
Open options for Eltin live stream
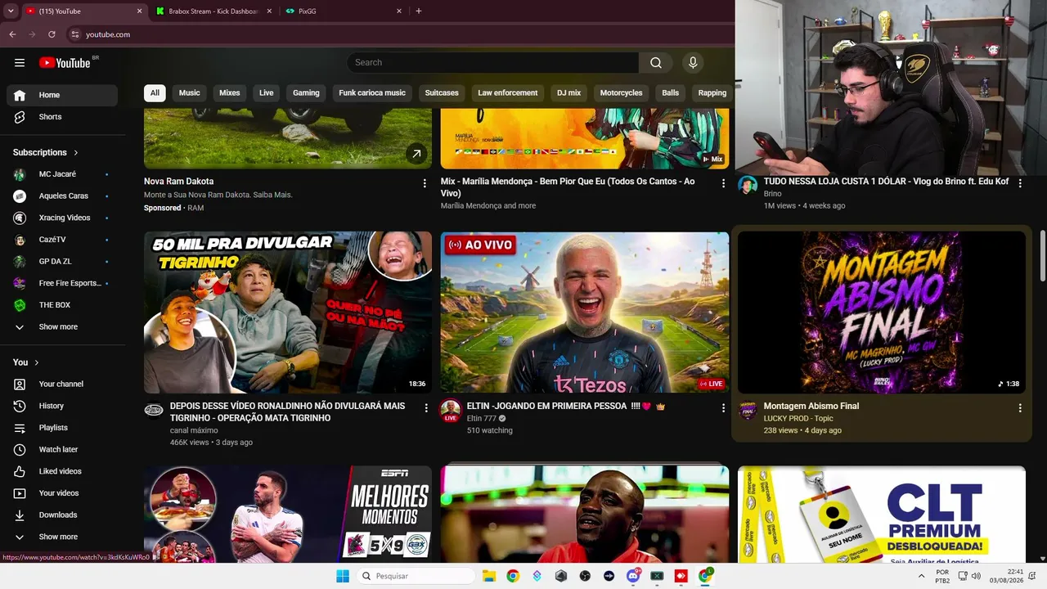[723, 407]
